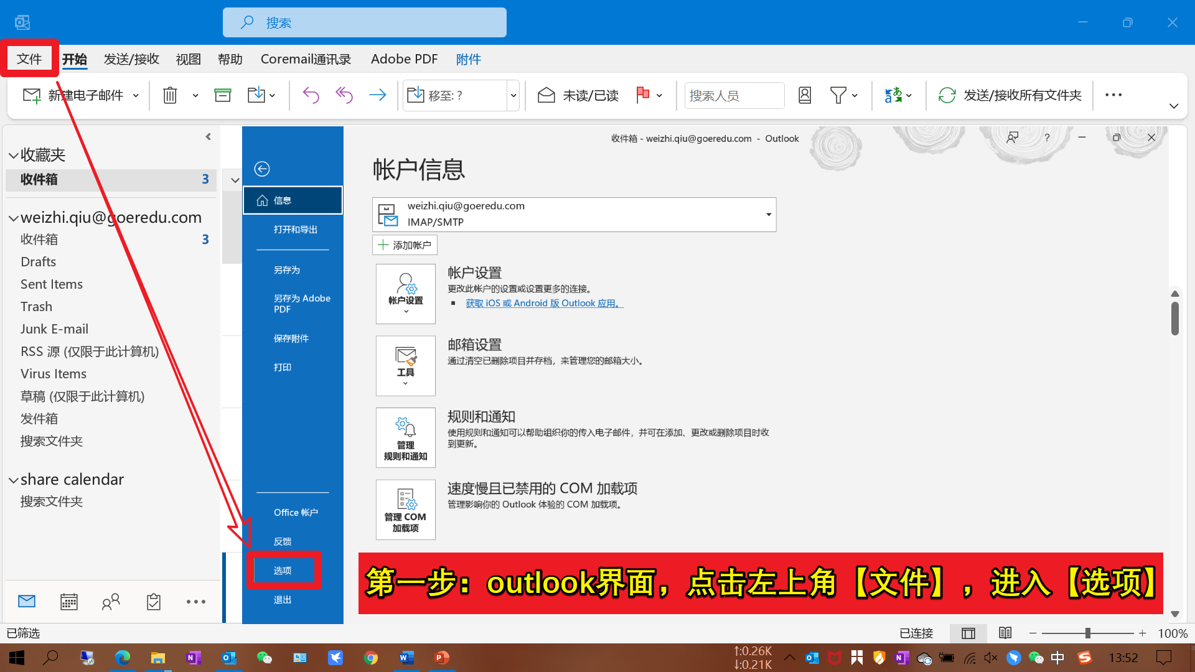This screenshot has width=1195, height=672.
Task: Collapse the share calendar group
Action: tap(13, 480)
